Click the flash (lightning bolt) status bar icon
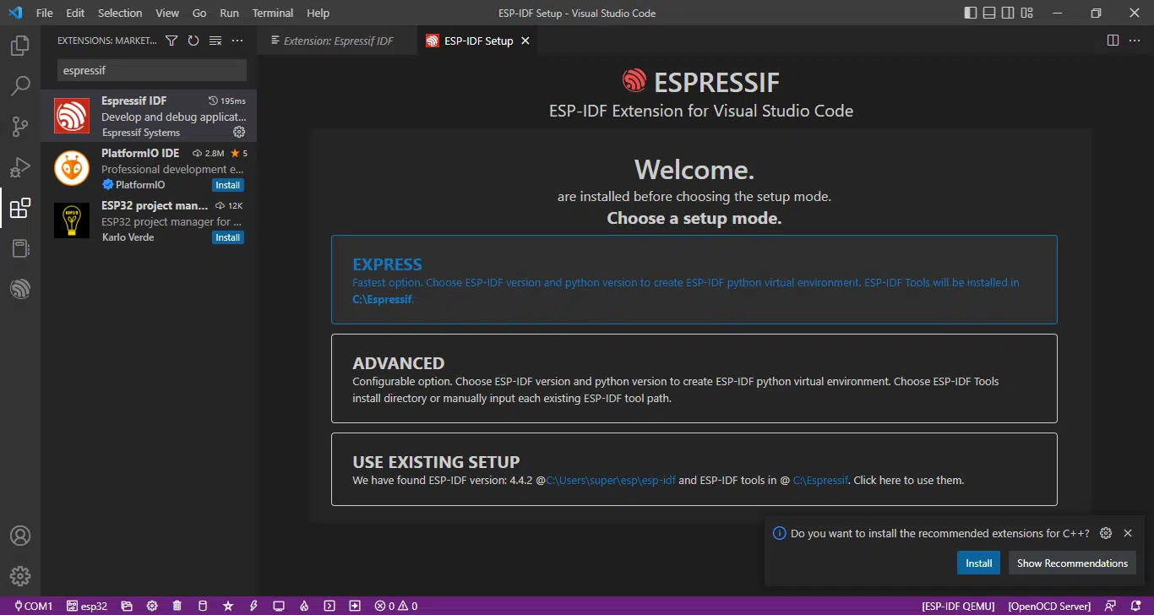The width and height of the screenshot is (1154, 615). 253,606
